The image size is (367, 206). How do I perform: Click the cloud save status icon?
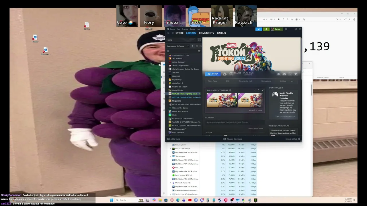[225, 74]
